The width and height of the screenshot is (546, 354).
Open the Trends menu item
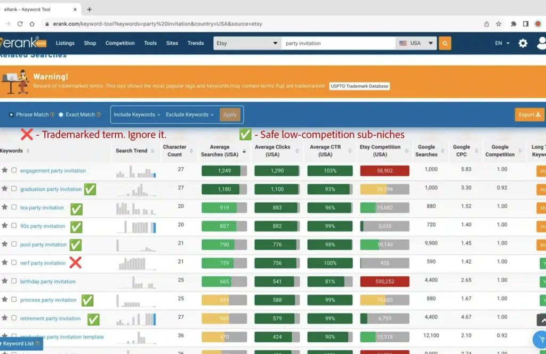(196, 43)
